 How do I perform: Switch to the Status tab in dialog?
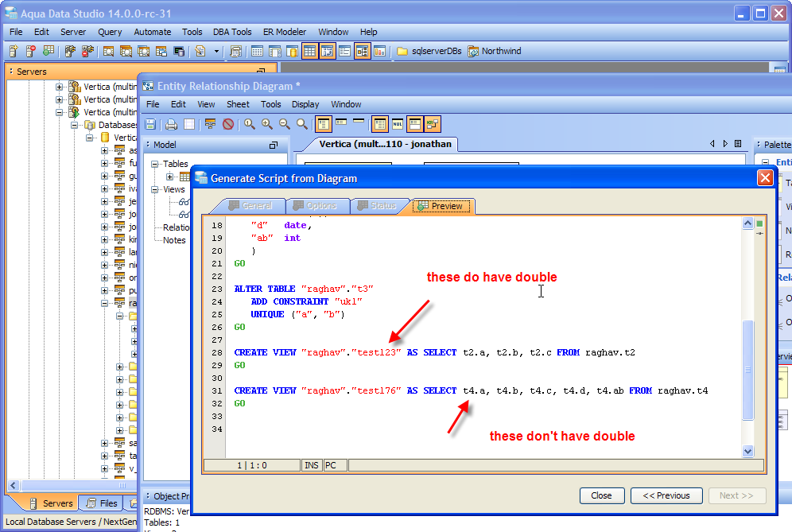377,206
